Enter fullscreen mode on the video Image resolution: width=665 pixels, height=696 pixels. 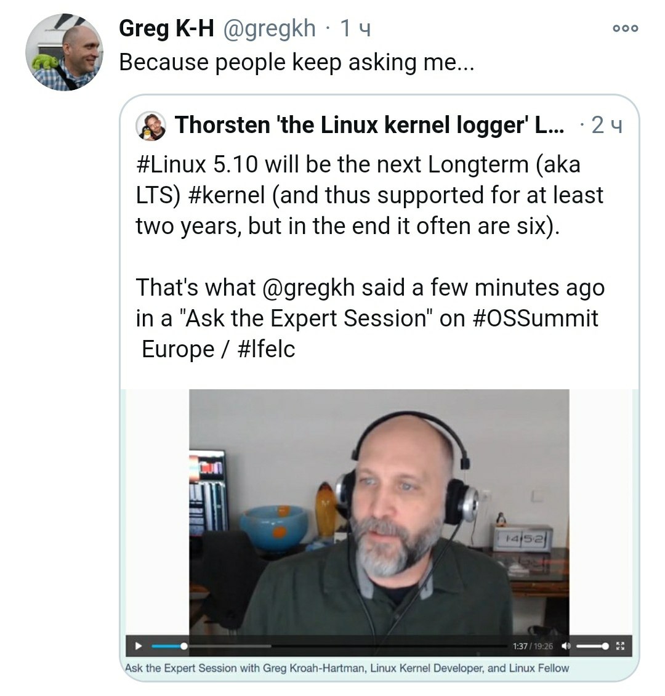click(620, 646)
